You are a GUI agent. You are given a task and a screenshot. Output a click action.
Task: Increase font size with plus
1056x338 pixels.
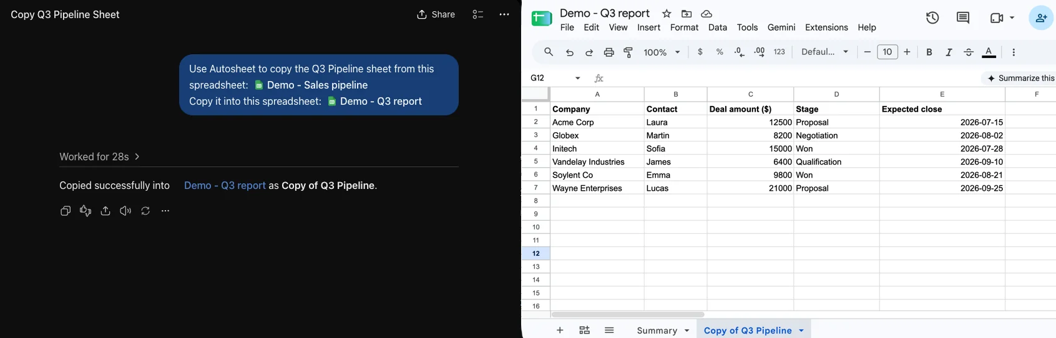pos(907,52)
